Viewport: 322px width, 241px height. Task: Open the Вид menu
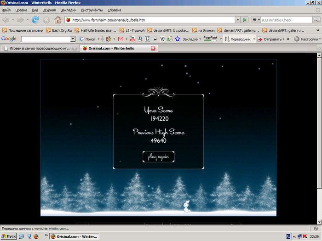pyautogui.click(x=35, y=10)
